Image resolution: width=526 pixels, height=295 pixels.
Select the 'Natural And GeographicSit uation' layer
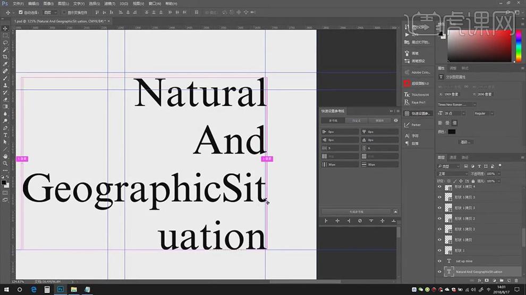pos(478,272)
